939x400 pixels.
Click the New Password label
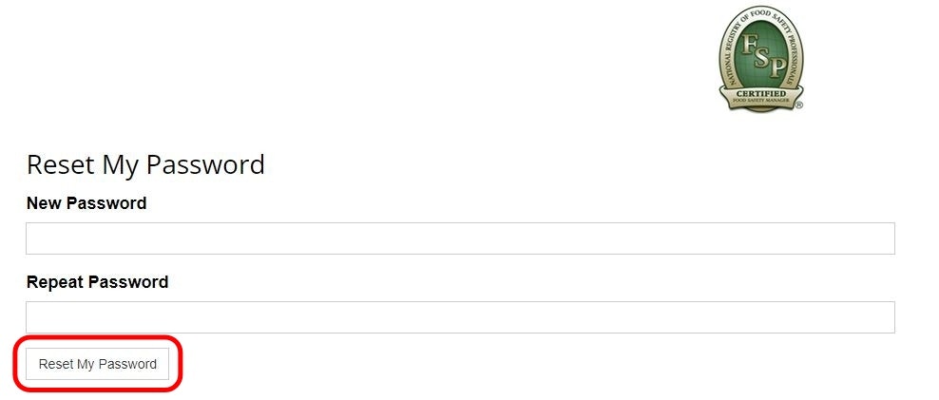coord(86,203)
